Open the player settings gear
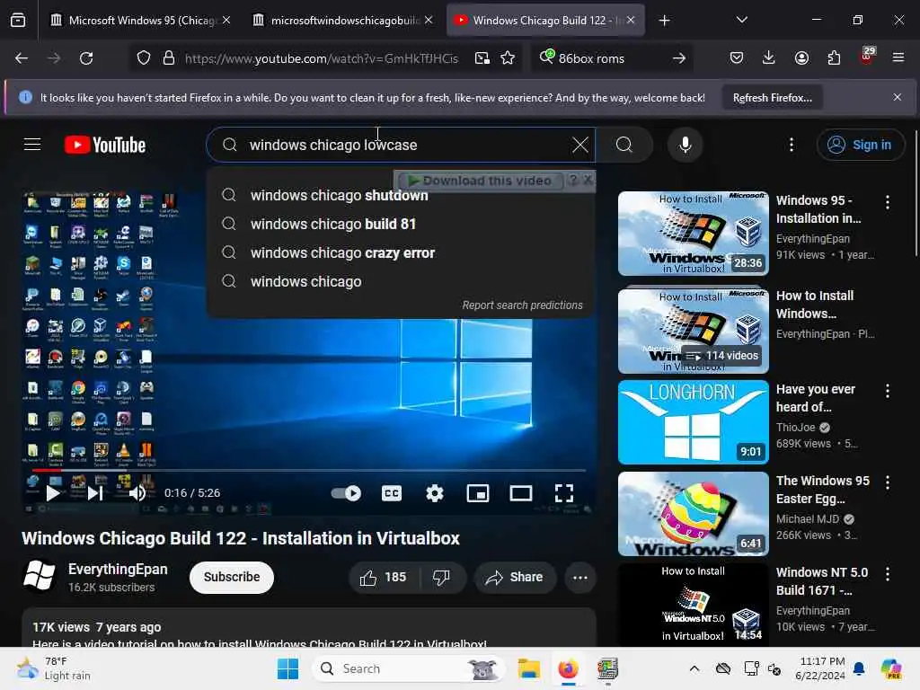Image resolution: width=920 pixels, height=690 pixels. 434,493
